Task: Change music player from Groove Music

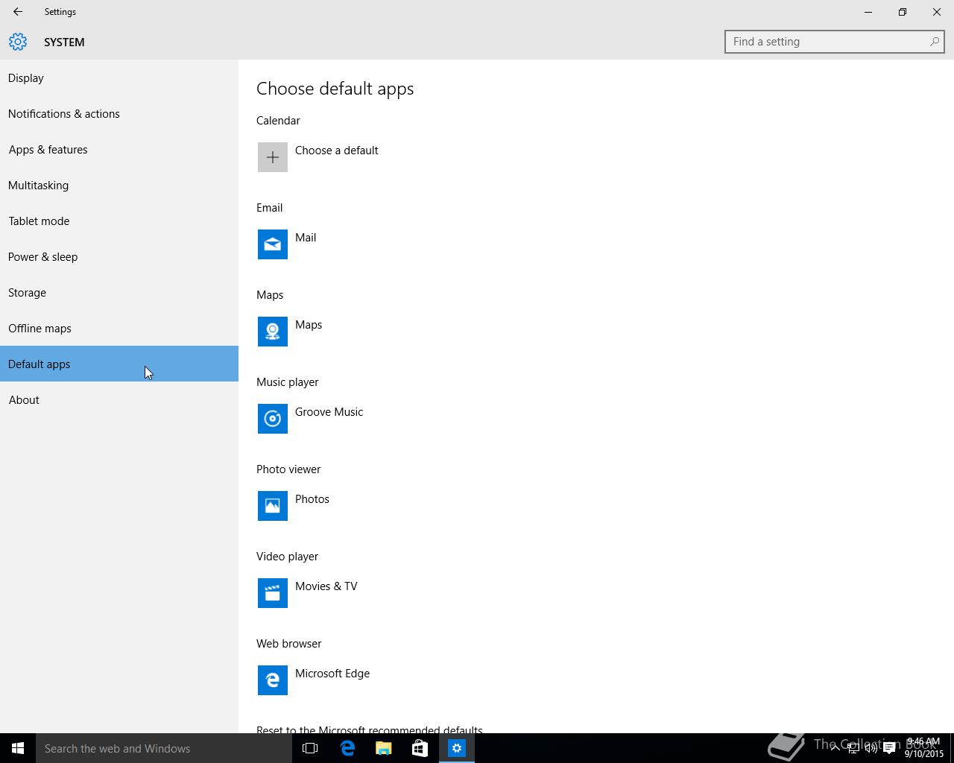Action: (329, 412)
